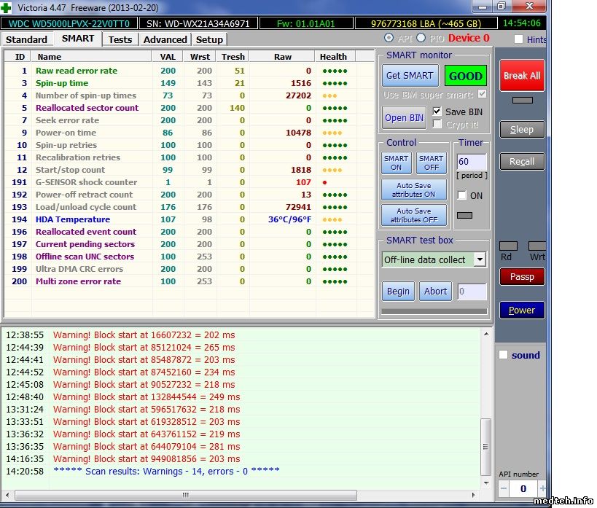Open the Off-line data collect dropdown

coord(480,260)
